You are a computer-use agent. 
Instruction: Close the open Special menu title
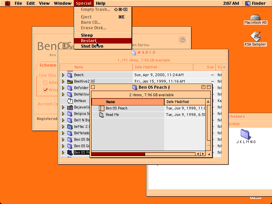(84, 3)
